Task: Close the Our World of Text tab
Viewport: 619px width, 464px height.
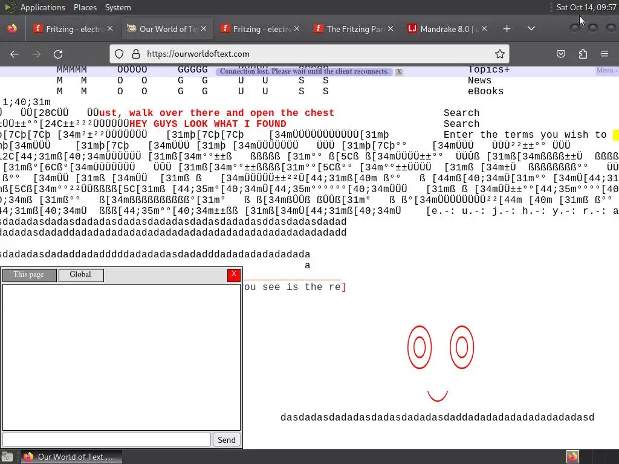Action: pyautogui.click(x=204, y=29)
